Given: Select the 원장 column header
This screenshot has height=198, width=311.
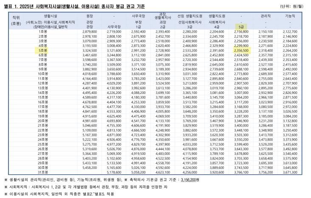Looking at the screenshot, I should coord(90,15).
